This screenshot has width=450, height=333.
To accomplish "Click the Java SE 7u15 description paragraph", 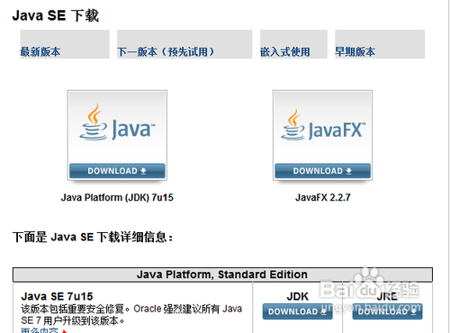I will (131, 315).
